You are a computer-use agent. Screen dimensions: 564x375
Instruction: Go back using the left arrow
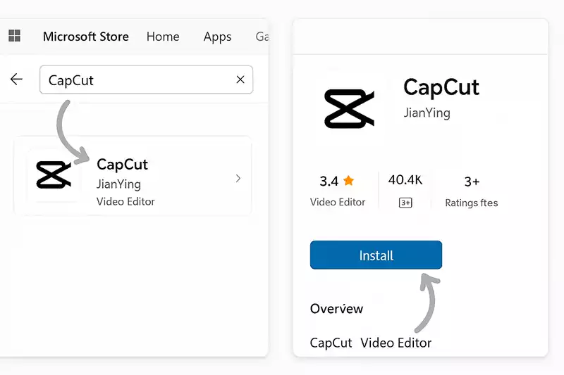pos(16,80)
